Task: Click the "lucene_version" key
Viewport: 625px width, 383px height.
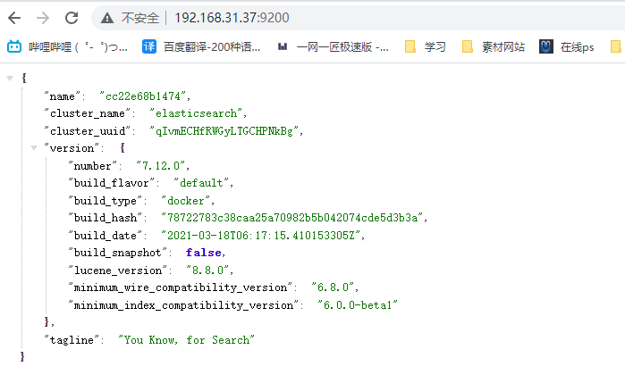Action: click(118, 270)
